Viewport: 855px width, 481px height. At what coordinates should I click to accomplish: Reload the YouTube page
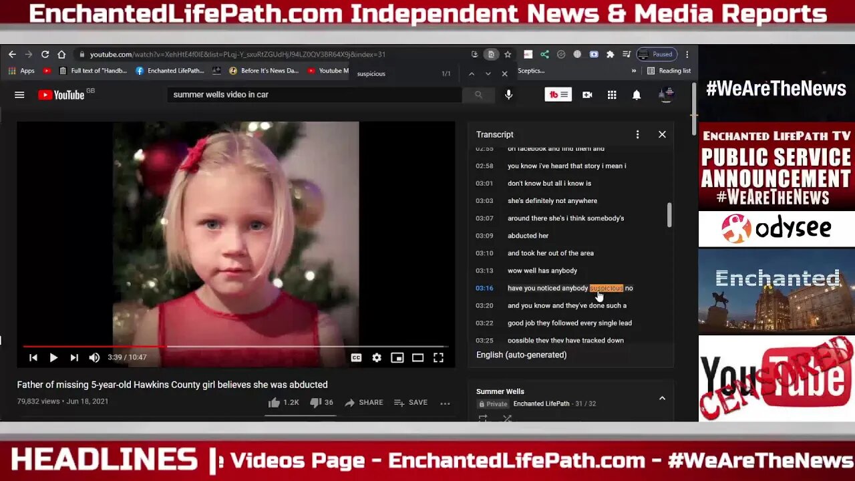tap(45, 54)
